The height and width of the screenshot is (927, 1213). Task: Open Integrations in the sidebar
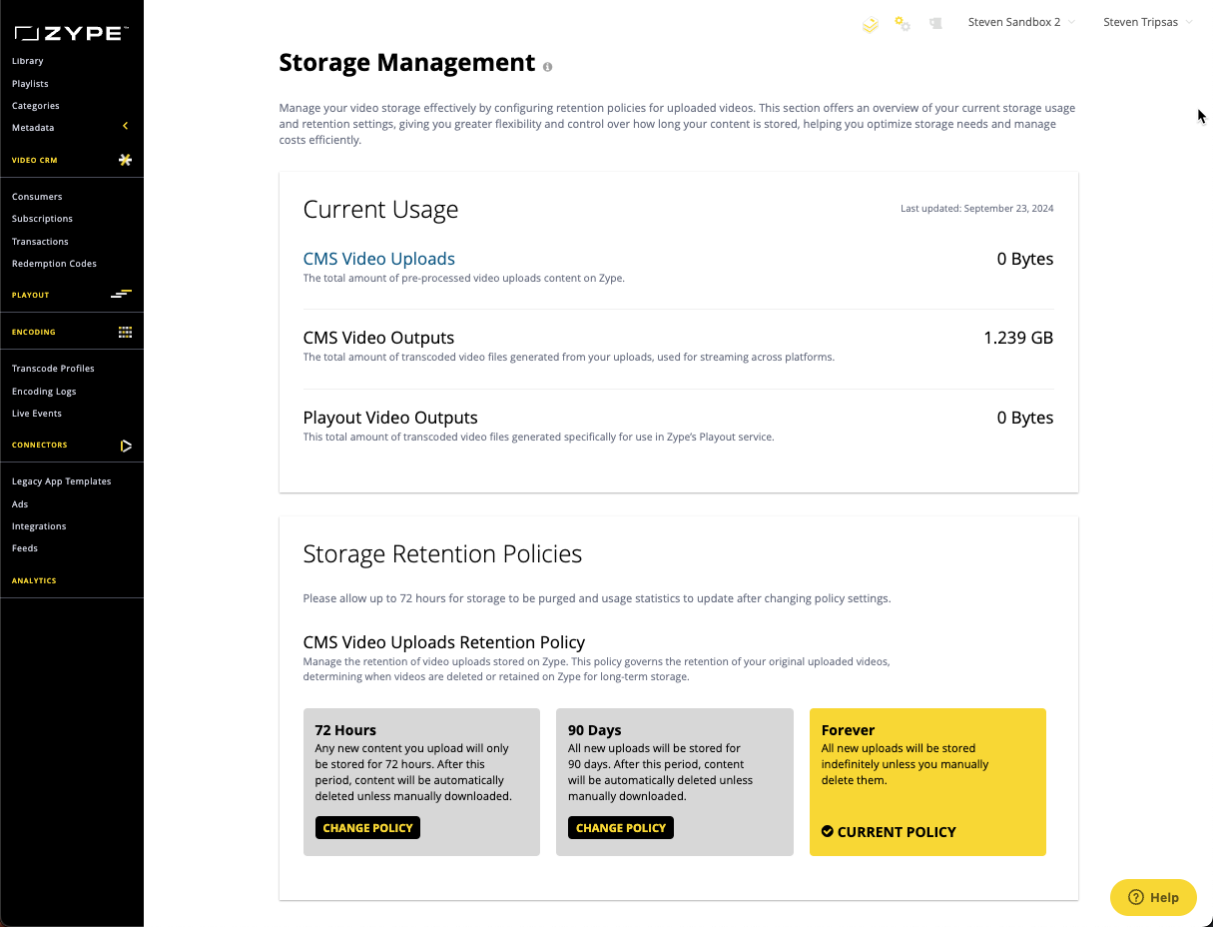tap(39, 526)
